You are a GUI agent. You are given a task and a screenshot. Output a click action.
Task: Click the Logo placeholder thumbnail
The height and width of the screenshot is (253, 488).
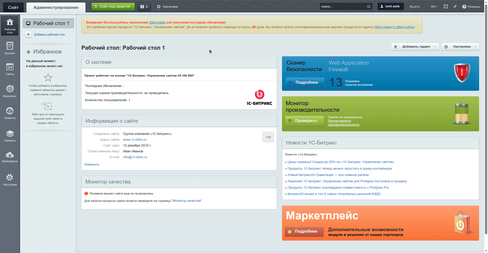[x=268, y=137]
